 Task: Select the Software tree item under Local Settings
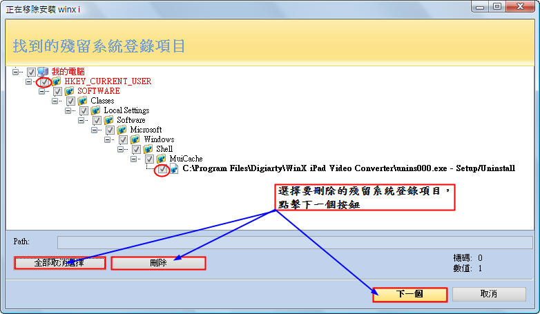pos(131,120)
